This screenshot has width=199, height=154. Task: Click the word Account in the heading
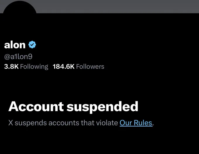[x=36, y=106]
